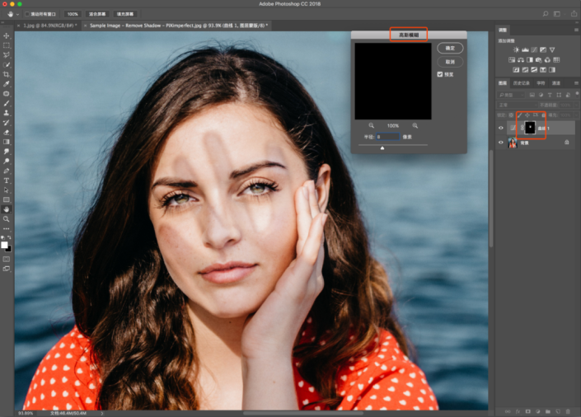581x417 pixels.
Task: Hide the 曲线 1 curves layer
Action: (500, 129)
